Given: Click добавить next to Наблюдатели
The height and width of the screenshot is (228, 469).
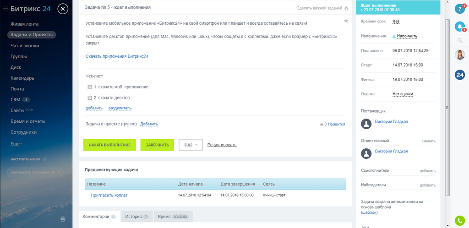Looking at the screenshot, I should click(428, 185).
